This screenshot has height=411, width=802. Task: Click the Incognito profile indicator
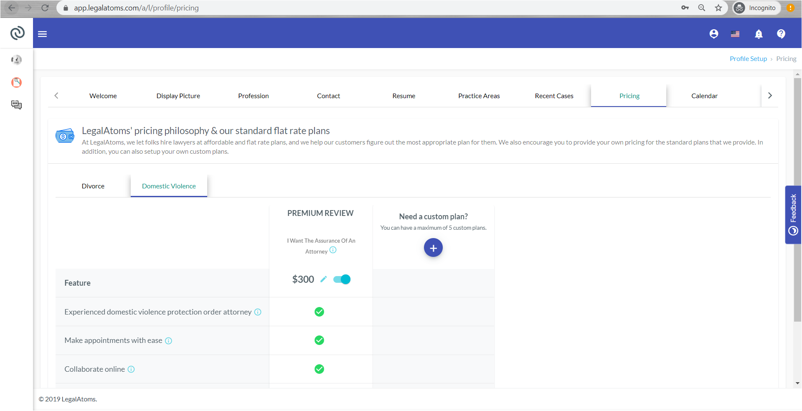pos(756,8)
